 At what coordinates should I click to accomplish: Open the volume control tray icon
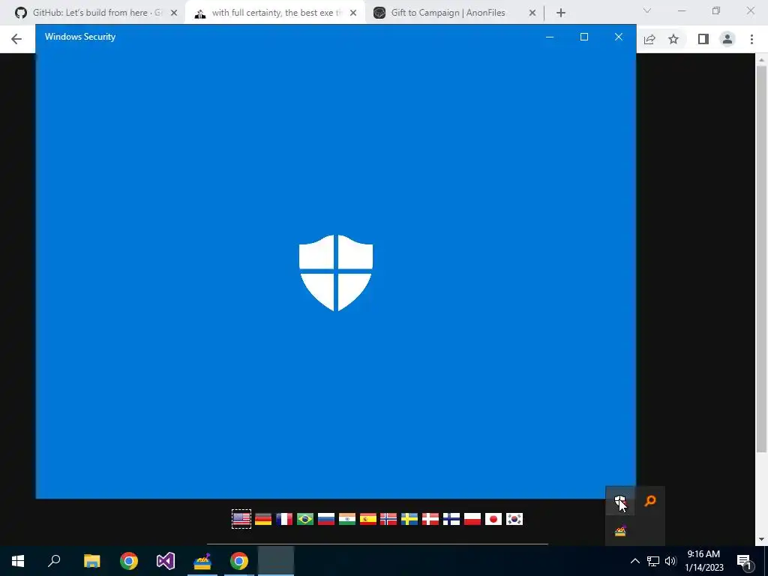(x=670, y=561)
